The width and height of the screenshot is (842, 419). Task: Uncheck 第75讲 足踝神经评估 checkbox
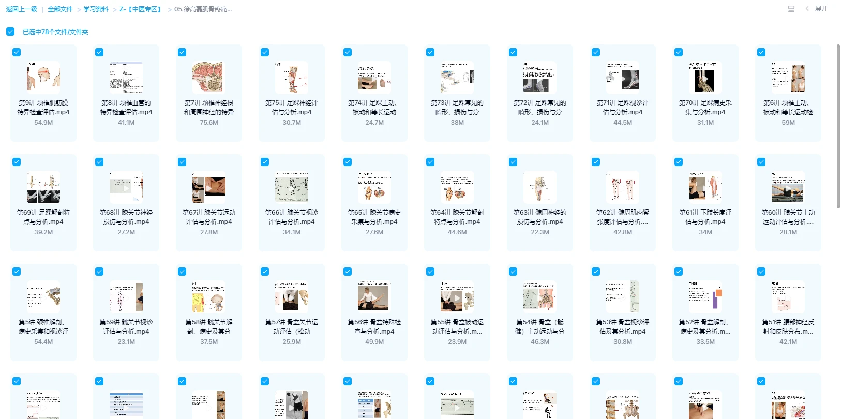(265, 52)
